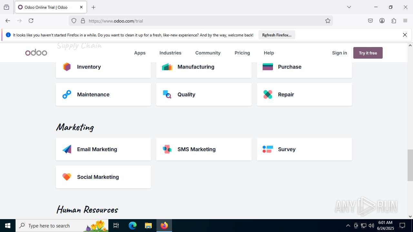Click the Survey app icon
Screen dimensions: 413x232
coord(268,149)
